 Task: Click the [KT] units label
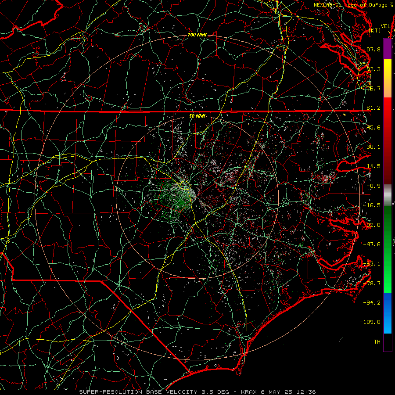[375, 30]
